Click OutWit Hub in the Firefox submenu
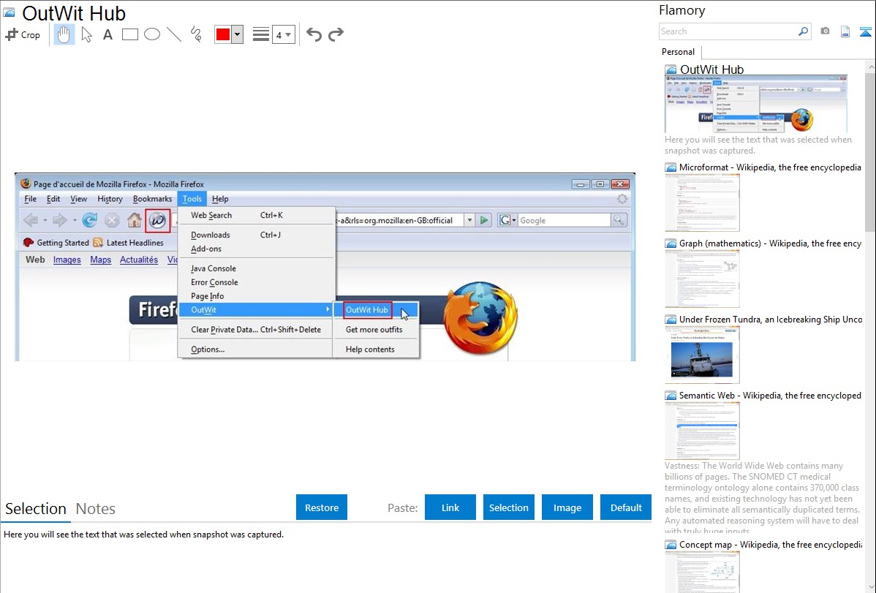 click(367, 309)
